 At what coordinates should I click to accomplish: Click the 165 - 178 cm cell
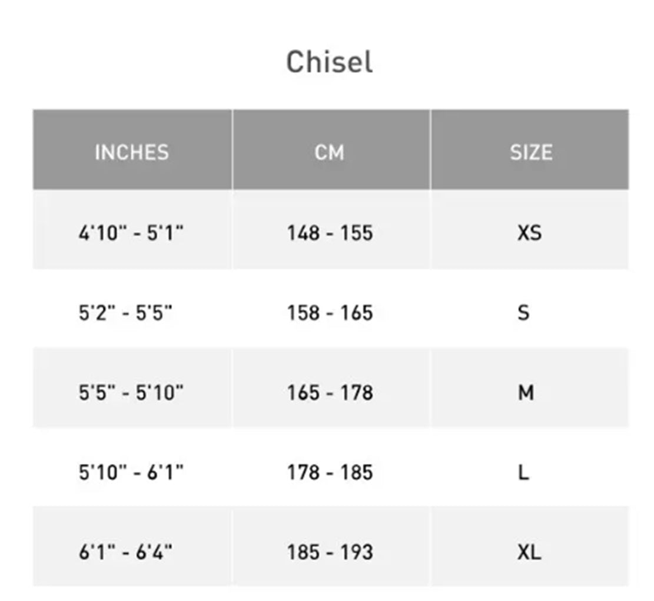point(330,392)
